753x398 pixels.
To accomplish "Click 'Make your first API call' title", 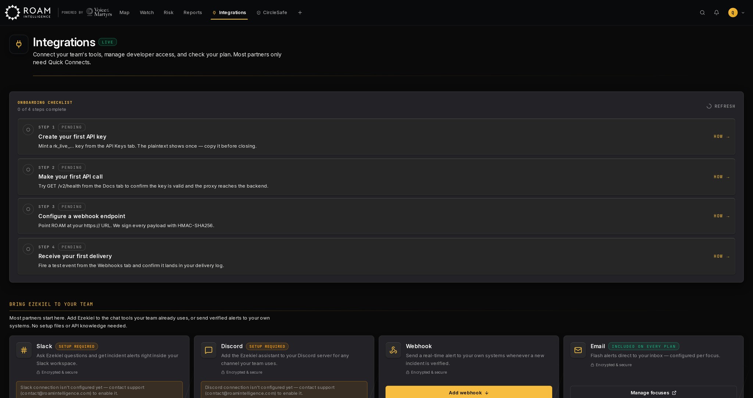I will coord(71,177).
